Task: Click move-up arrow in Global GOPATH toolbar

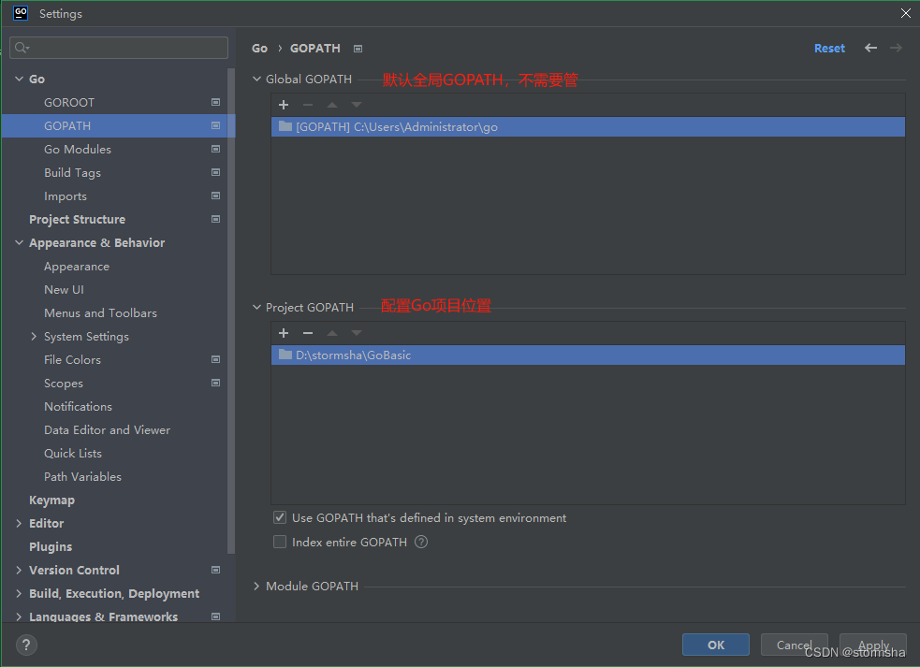Action: click(x=332, y=105)
